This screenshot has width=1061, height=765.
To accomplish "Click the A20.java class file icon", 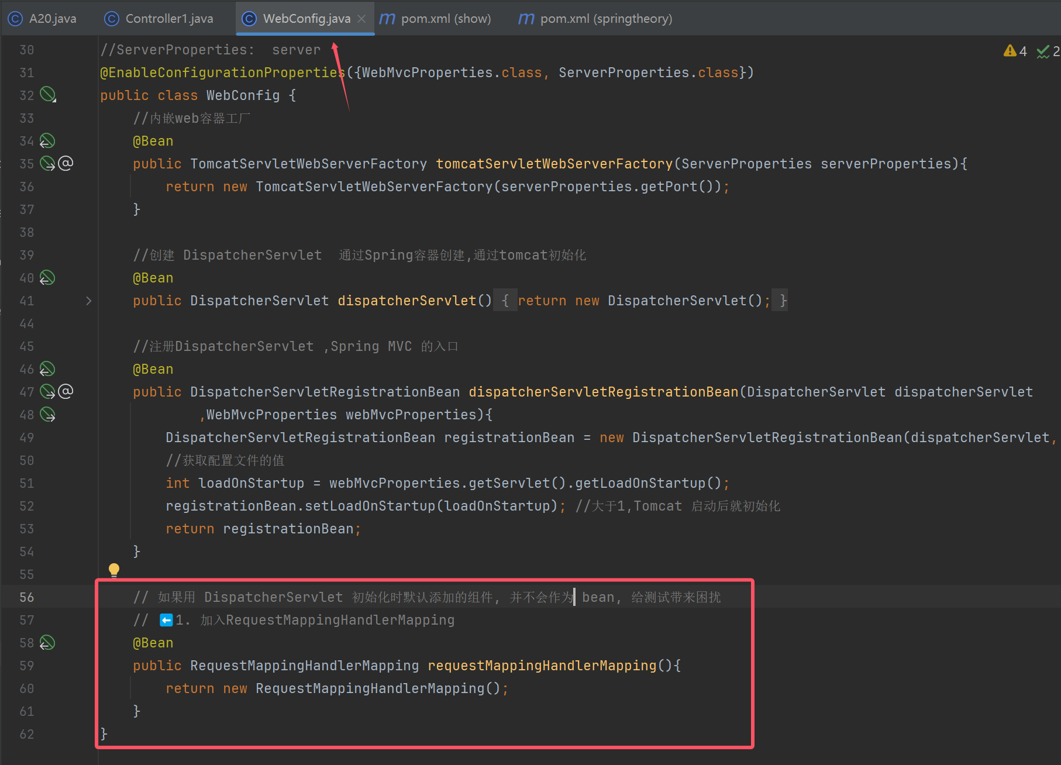I will coord(15,19).
